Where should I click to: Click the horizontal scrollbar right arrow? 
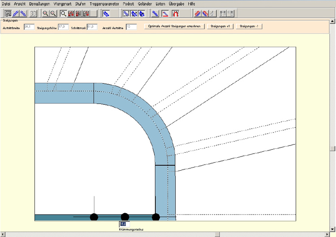point(327,234)
